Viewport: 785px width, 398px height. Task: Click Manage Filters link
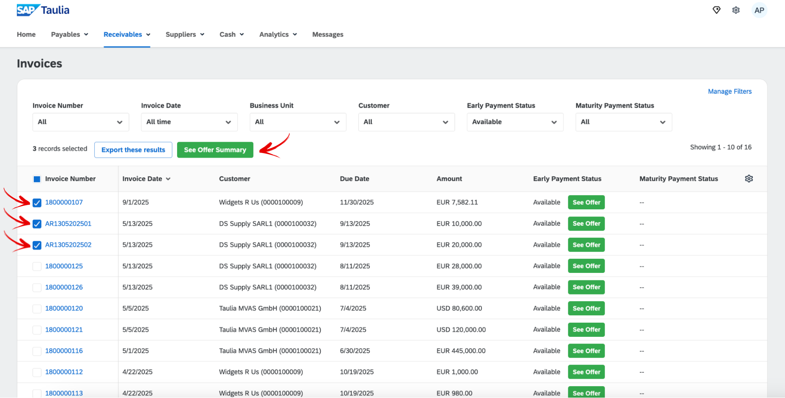pos(730,91)
